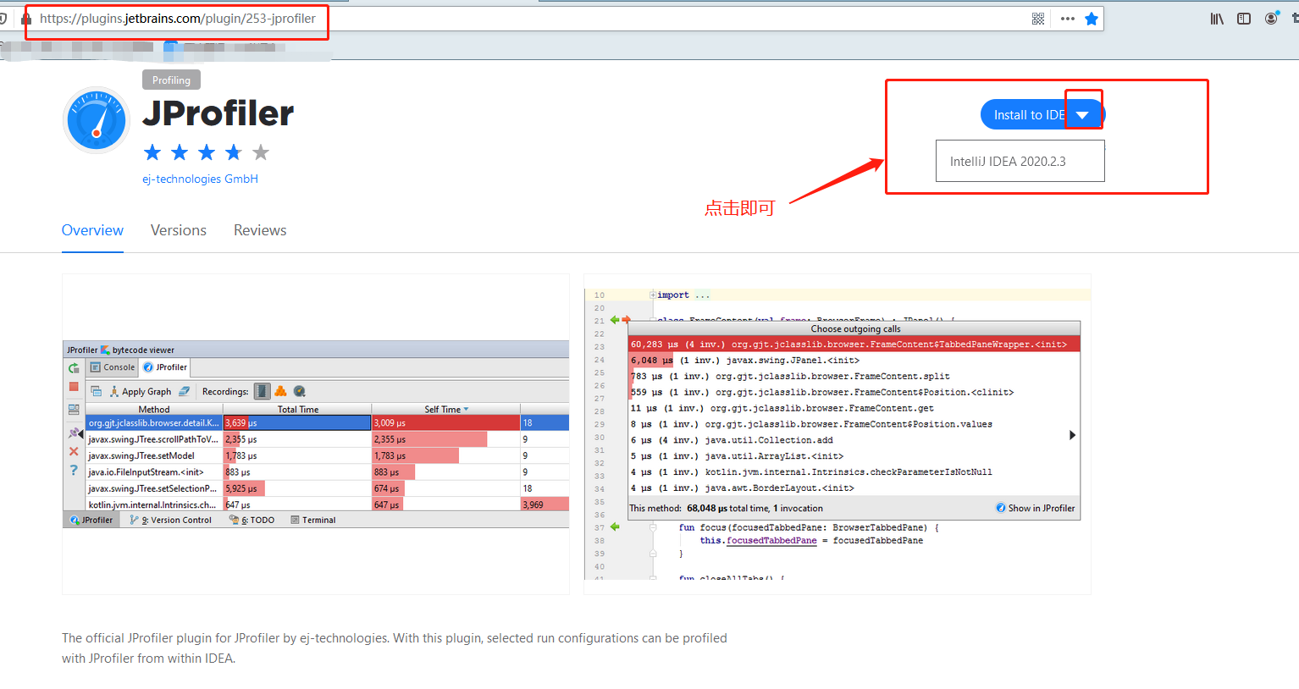
Task: Click the JProfiler plugin title heading
Action: point(218,113)
